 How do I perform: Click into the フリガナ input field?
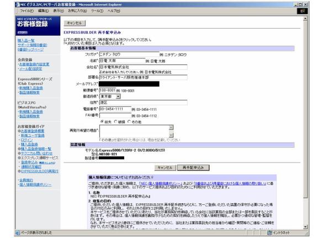pos(129,54)
